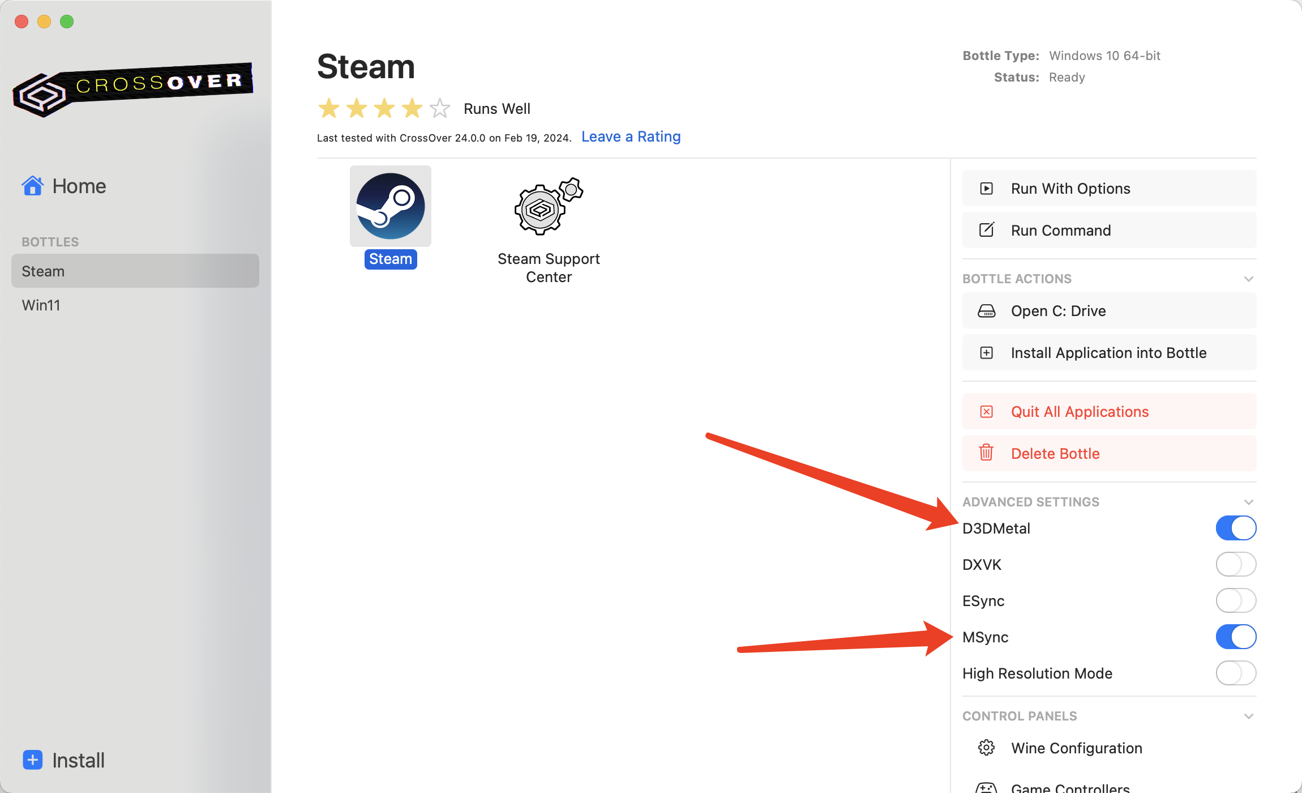Disable the D3DMetal toggle

tap(1235, 528)
